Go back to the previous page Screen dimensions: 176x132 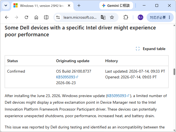[7, 17]
